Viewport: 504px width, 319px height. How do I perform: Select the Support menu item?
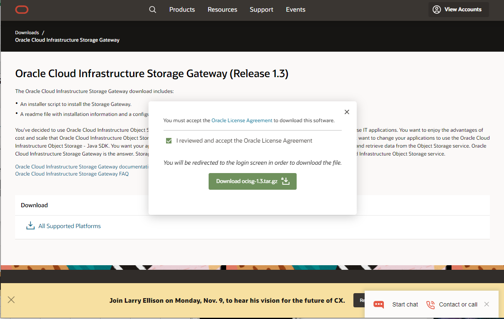tap(261, 10)
